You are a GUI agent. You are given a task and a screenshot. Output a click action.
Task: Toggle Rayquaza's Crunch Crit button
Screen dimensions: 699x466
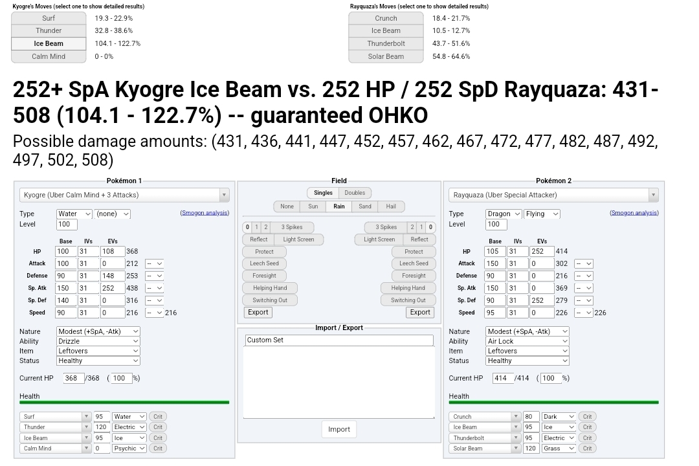pyautogui.click(x=587, y=417)
